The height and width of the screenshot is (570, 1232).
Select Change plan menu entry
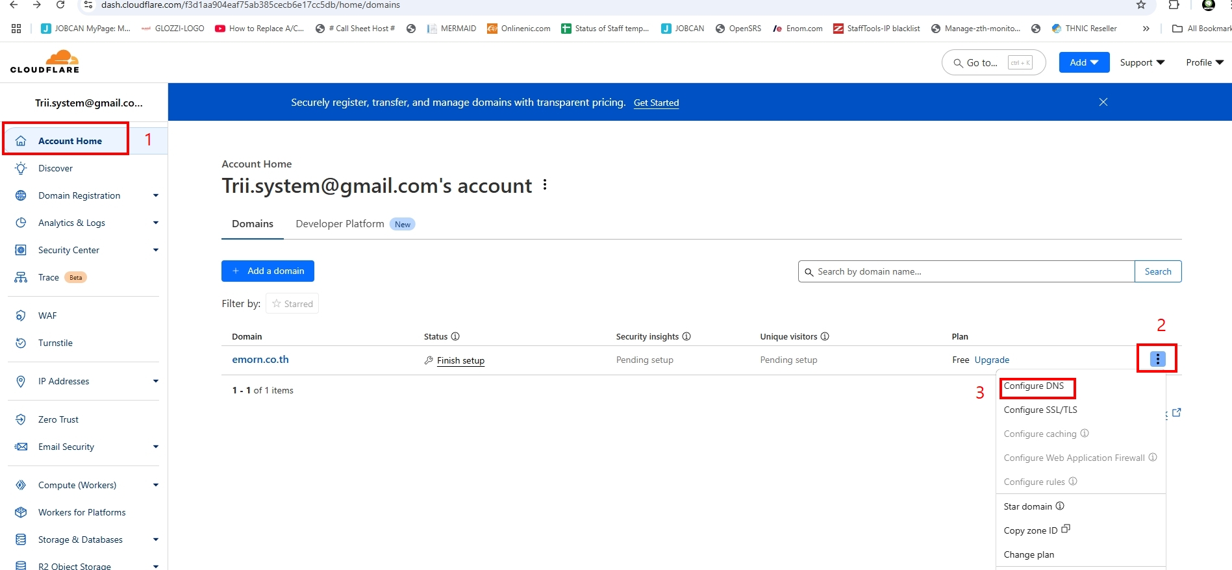click(x=1029, y=554)
